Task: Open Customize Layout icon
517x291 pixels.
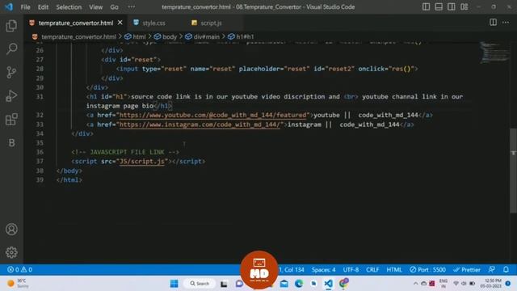Action: pos(464,6)
